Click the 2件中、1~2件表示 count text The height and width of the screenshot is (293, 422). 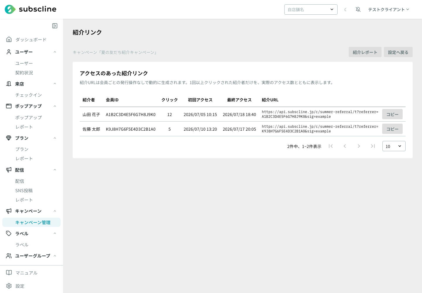point(304,146)
